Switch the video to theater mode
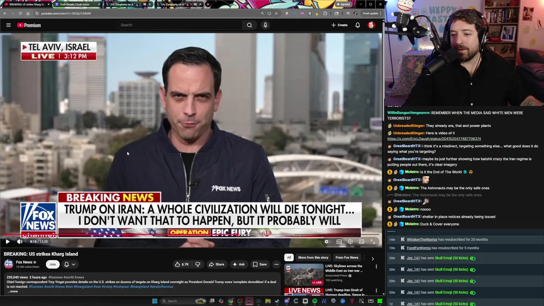544x306 pixels. (x=361, y=241)
